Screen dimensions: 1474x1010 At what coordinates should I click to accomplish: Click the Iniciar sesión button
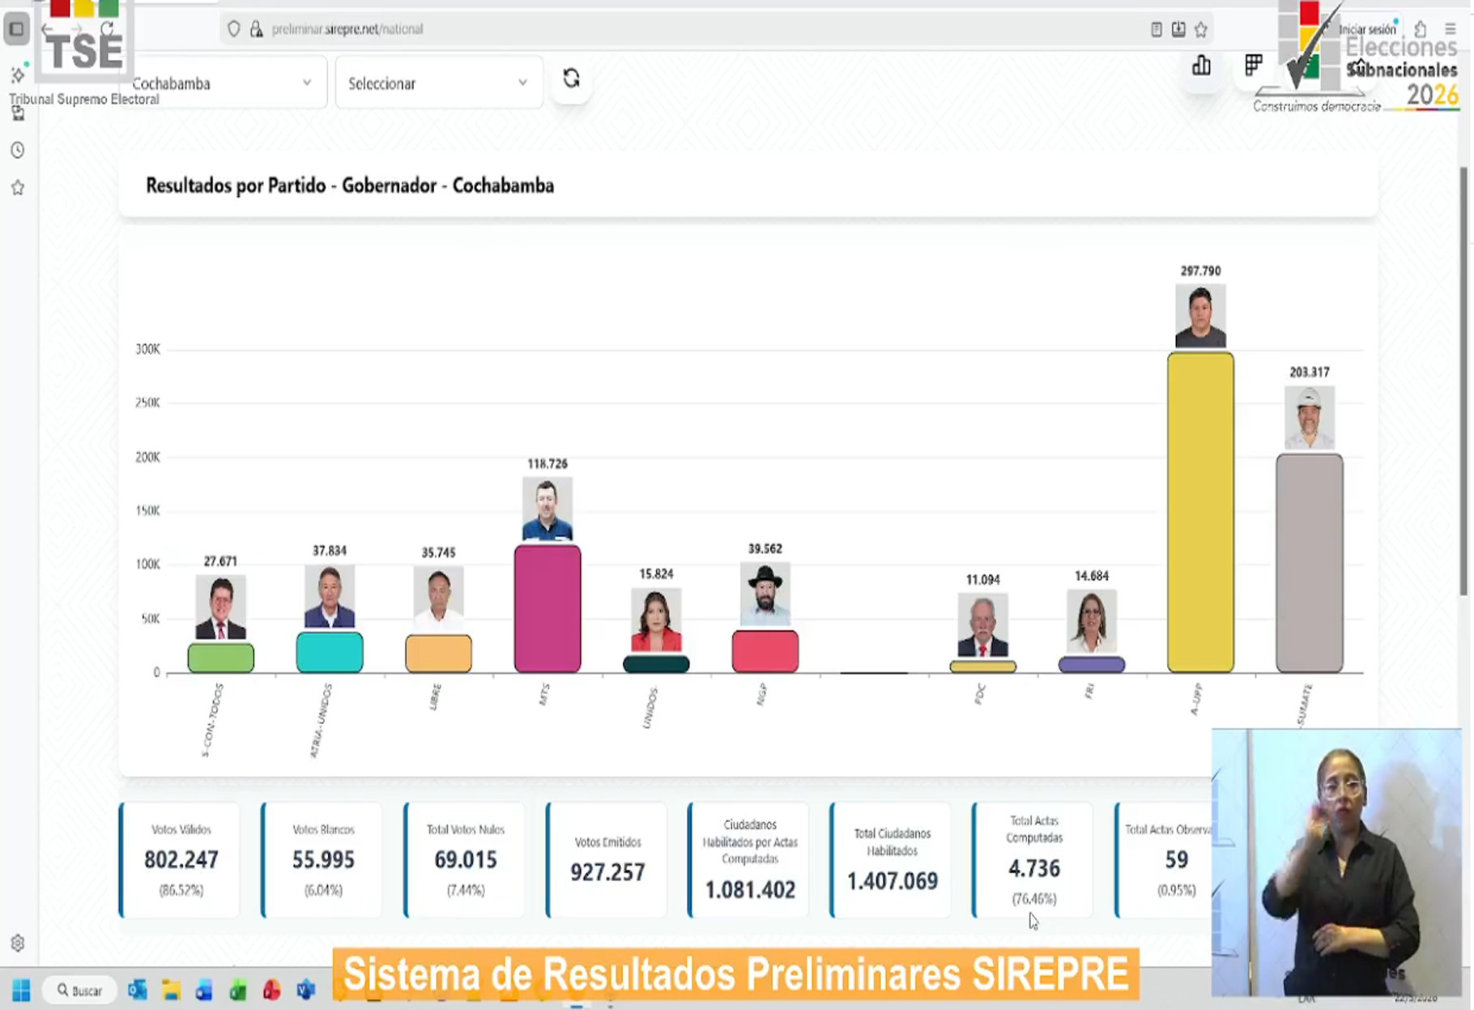[1367, 30]
